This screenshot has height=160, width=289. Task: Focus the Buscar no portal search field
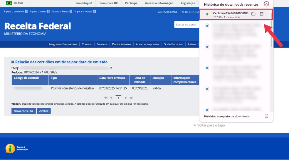pos(187,25)
